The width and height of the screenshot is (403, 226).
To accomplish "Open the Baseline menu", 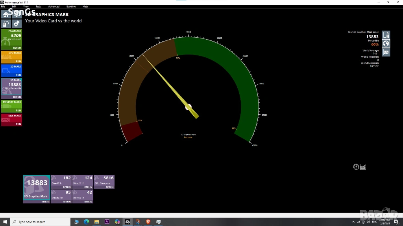I will (x=71, y=7).
